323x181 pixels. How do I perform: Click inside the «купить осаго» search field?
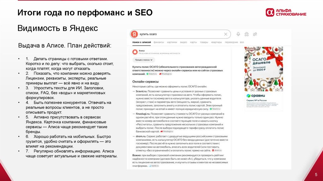click(x=180, y=34)
